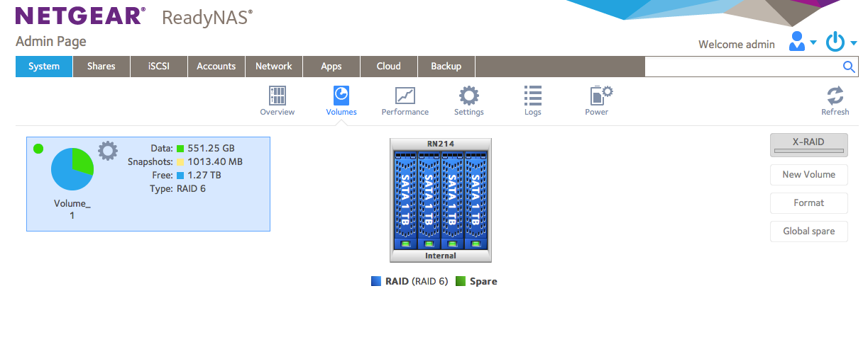Click the "Volume_ 1" name label
Screen dimensions: 868x337
pyautogui.click(x=72, y=210)
